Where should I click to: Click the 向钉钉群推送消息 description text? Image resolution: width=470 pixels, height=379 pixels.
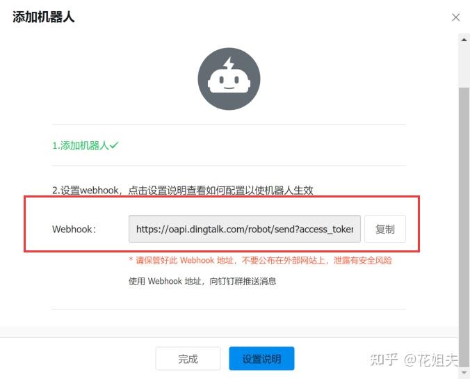[243, 281]
